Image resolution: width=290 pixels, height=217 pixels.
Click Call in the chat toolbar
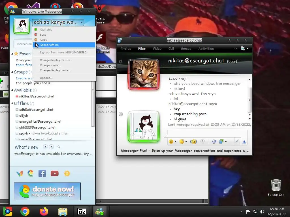tap(171, 49)
